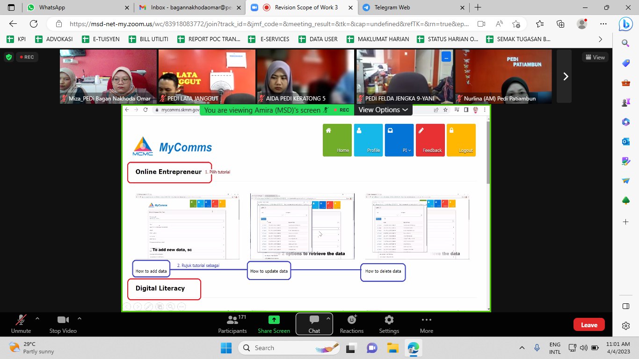Screen dimensions: 639x359
Task: Select AIDA PEDI KERATONG 5 video thumbnail
Action: [305, 77]
